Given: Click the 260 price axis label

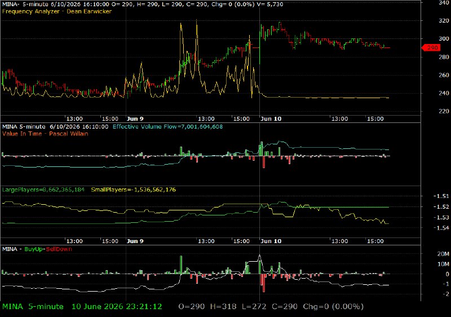Looking at the screenshot, I should [444, 75].
